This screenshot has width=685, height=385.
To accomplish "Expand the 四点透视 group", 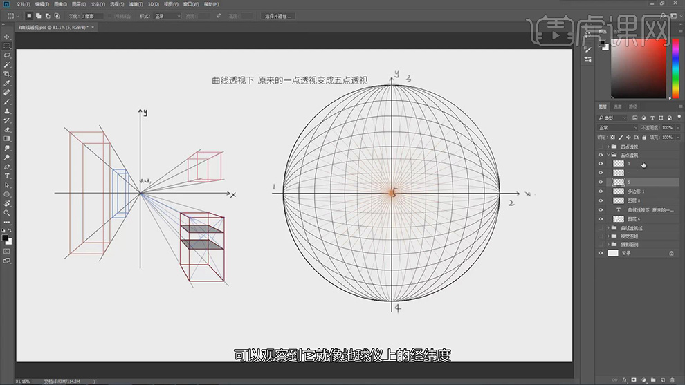I will pyautogui.click(x=608, y=147).
